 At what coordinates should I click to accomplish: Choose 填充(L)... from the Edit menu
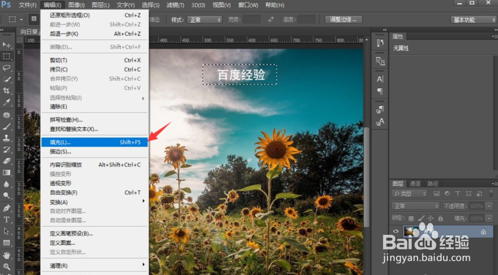click(x=95, y=142)
